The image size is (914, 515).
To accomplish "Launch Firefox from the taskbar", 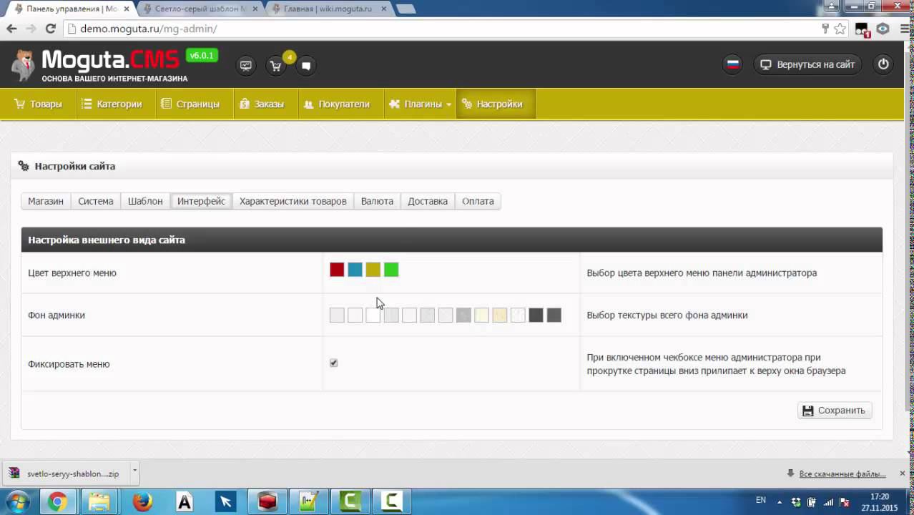I will [x=142, y=501].
